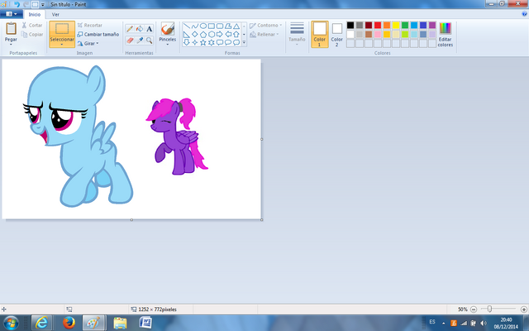The height and width of the screenshot is (331, 529).
Task: Open the Contorno outline dropdown
Action: (x=265, y=26)
